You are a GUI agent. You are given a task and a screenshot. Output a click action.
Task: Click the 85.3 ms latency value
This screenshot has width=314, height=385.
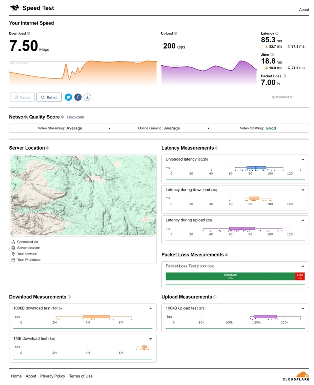click(271, 40)
